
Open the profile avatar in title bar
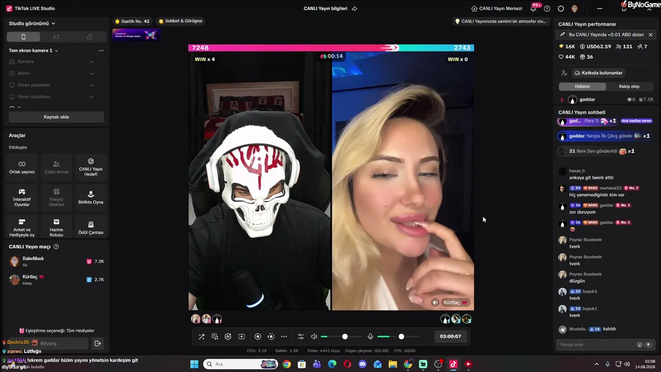[x=574, y=8]
